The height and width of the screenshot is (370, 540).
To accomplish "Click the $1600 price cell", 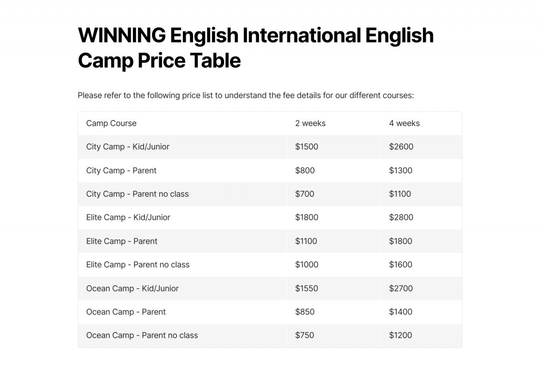I will [401, 265].
